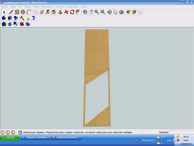Click the hammer plugin icon
This screenshot has height=146, width=194.
coord(22,18)
